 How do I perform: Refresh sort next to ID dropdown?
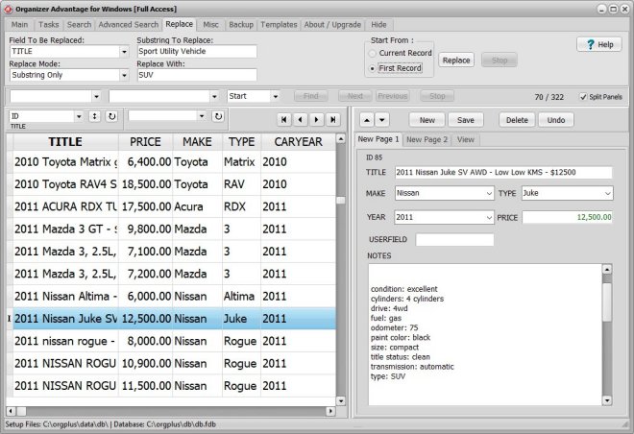click(x=111, y=116)
